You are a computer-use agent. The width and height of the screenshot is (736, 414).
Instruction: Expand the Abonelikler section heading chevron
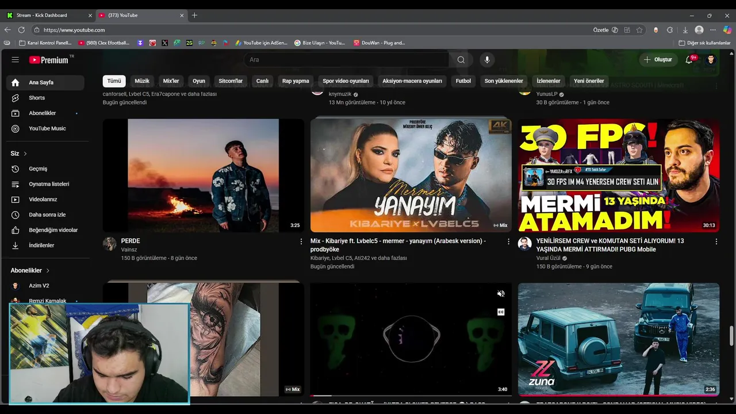pyautogui.click(x=48, y=270)
